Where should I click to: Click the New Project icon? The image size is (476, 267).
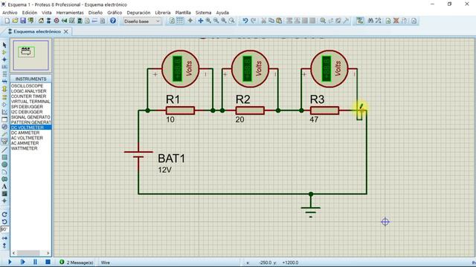[7, 21]
